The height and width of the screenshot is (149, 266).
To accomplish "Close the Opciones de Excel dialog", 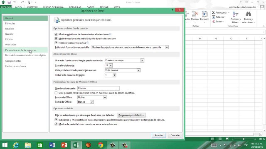I will point(180,10).
